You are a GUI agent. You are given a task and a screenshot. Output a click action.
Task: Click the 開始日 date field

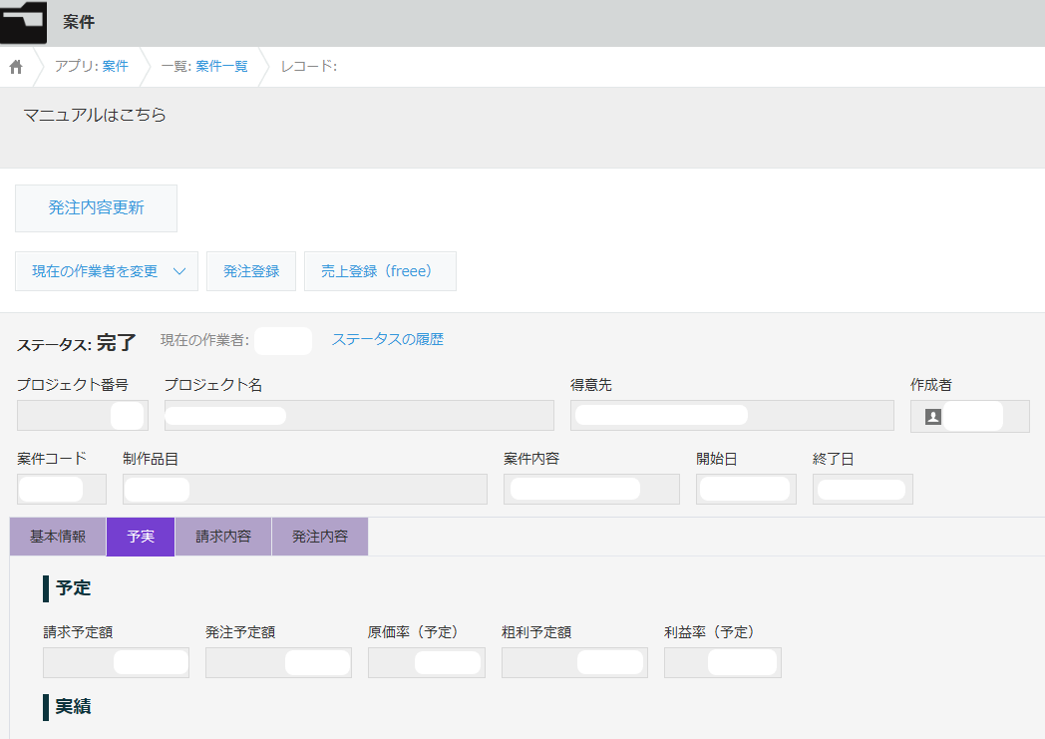pos(746,489)
